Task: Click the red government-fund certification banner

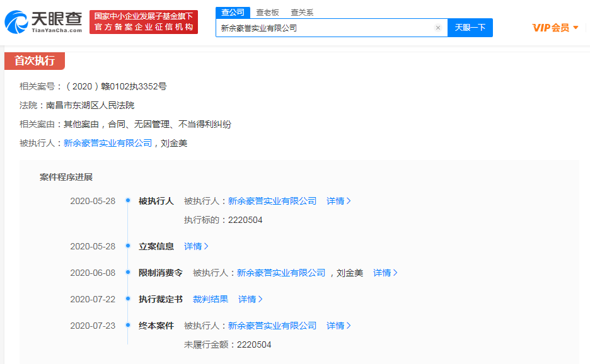Action: click(144, 22)
